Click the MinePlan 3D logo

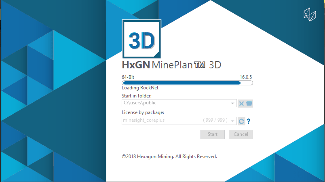click(141, 39)
